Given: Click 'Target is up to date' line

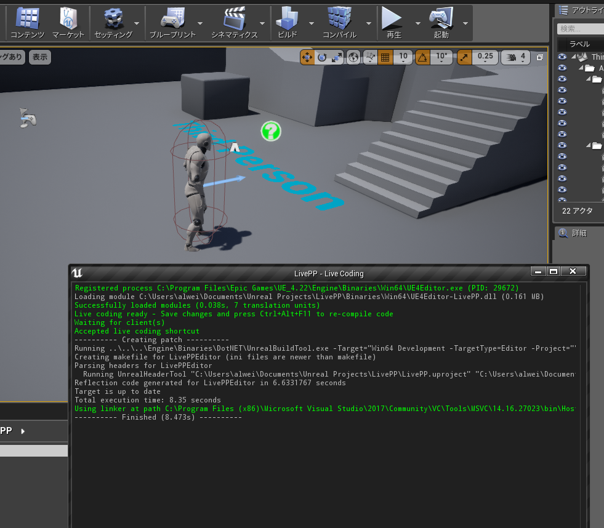Looking at the screenshot, I should click(x=118, y=391).
